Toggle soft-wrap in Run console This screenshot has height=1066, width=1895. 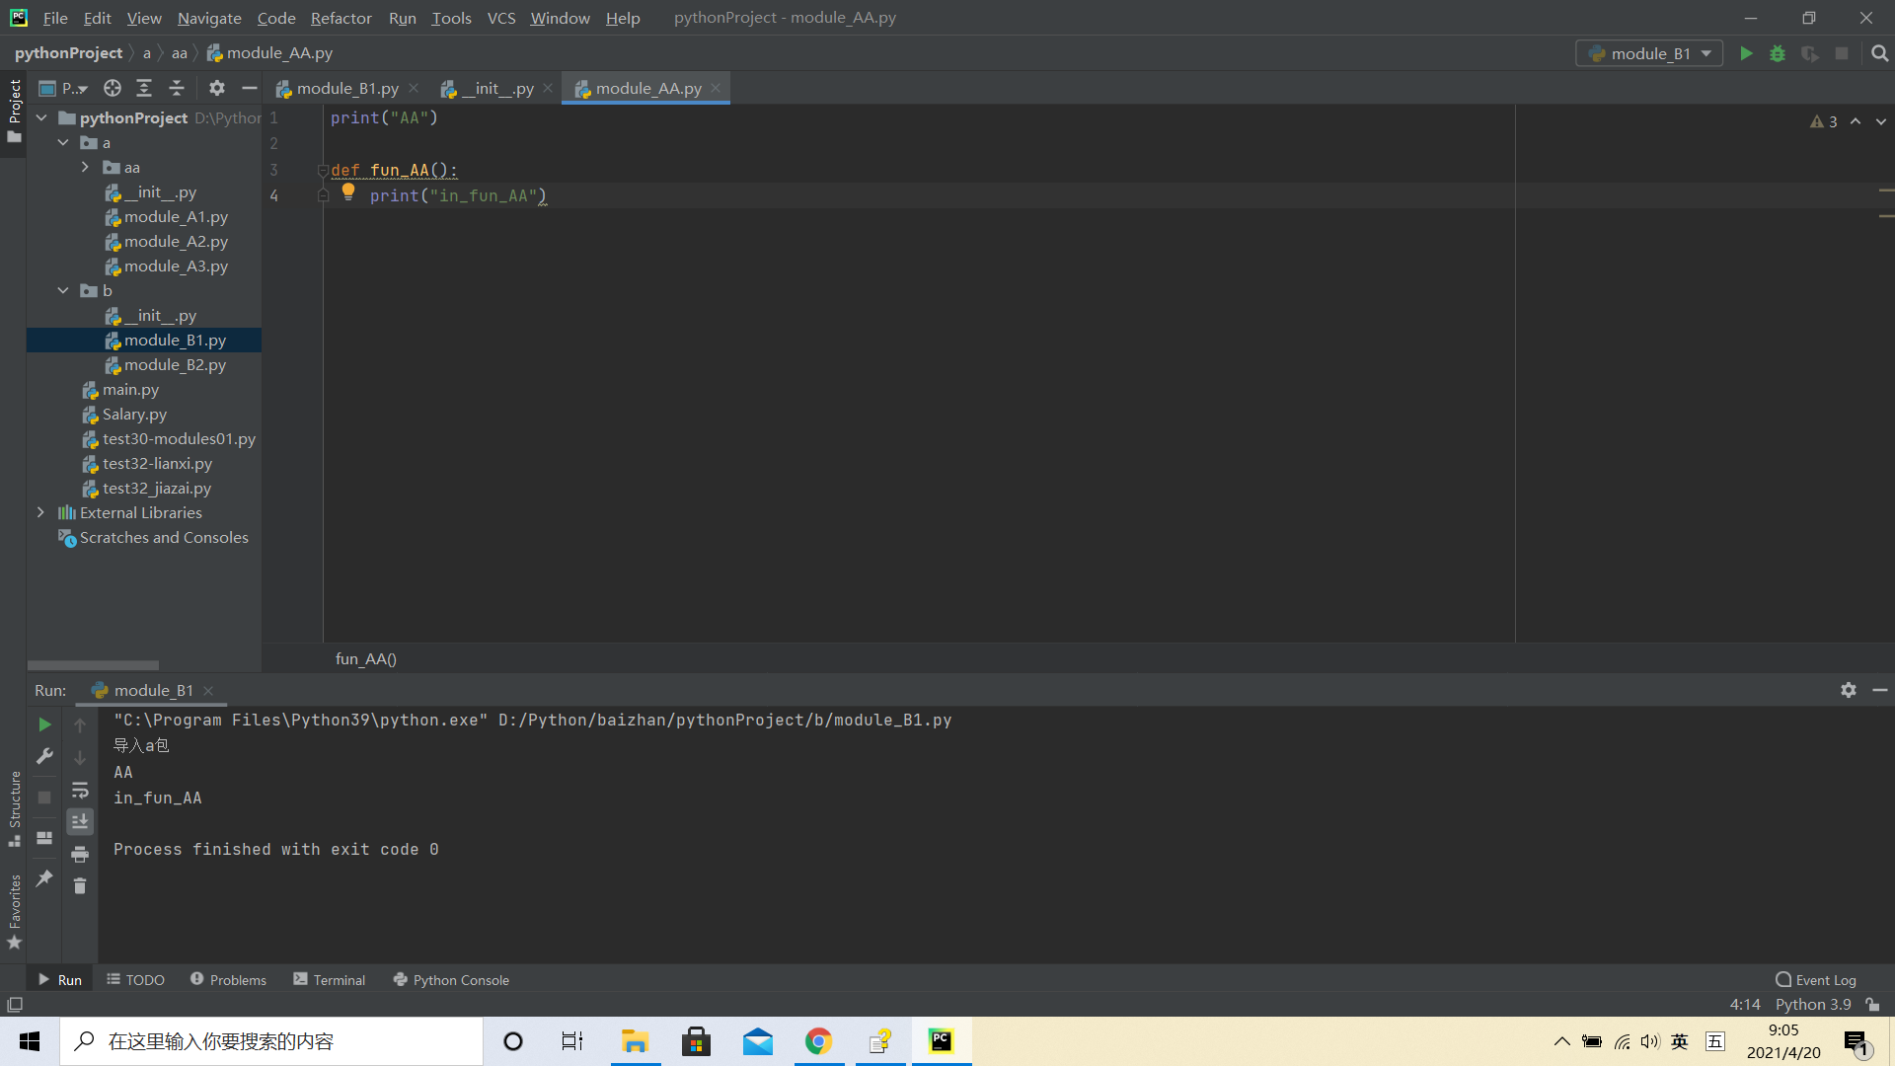80,790
